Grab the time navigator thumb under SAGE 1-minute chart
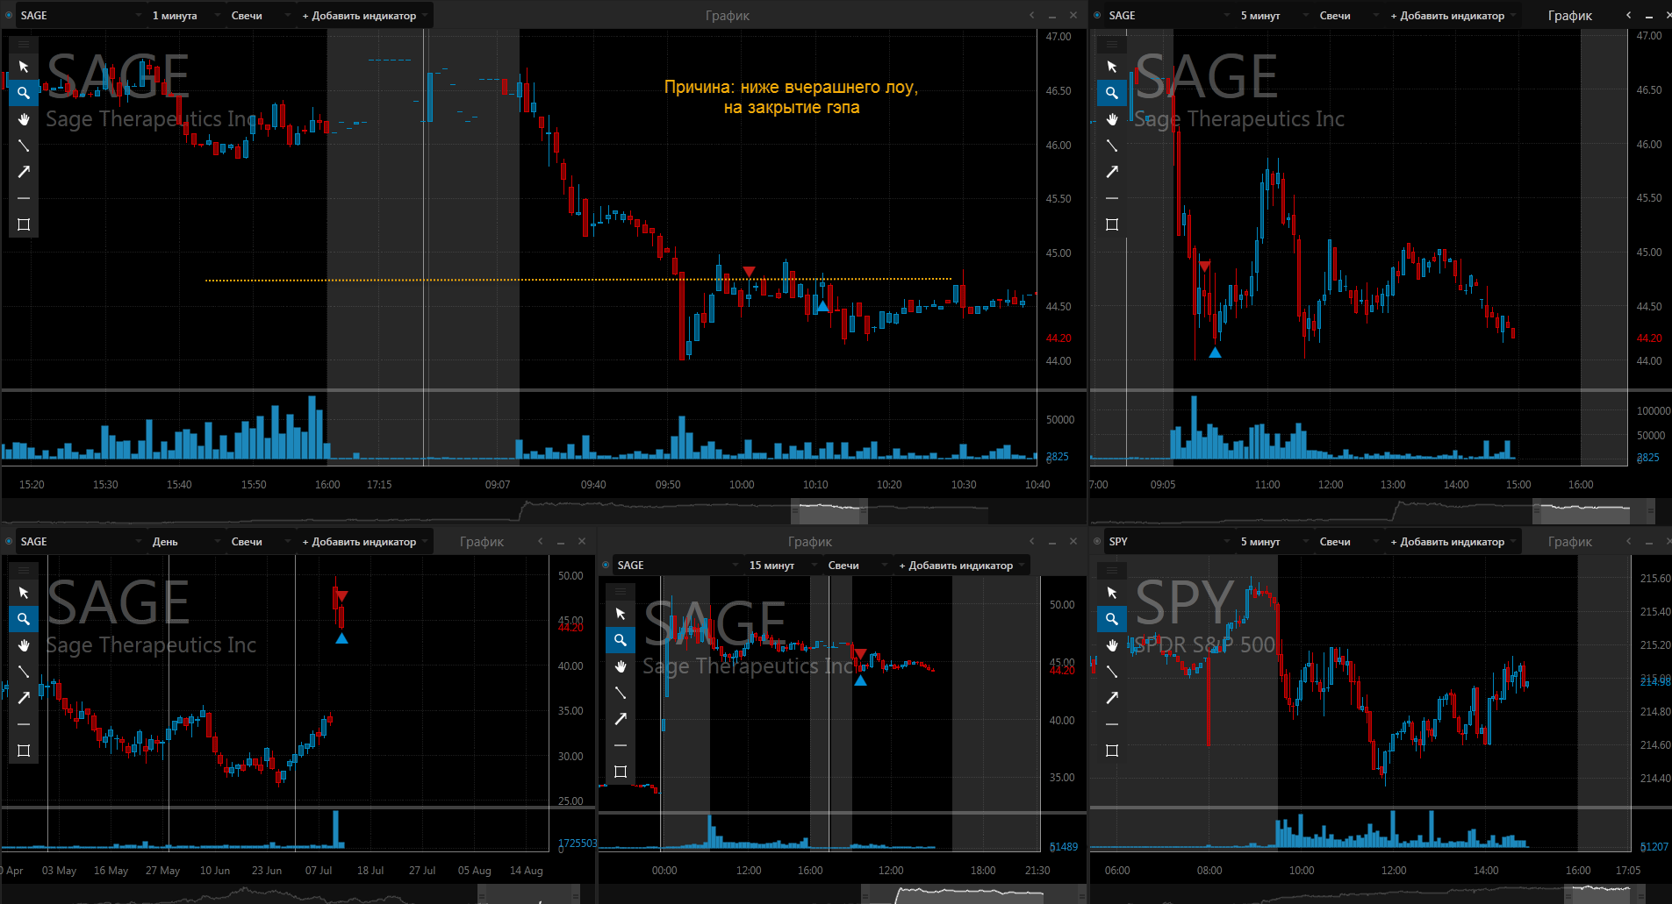This screenshot has width=1672, height=904. tap(829, 510)
